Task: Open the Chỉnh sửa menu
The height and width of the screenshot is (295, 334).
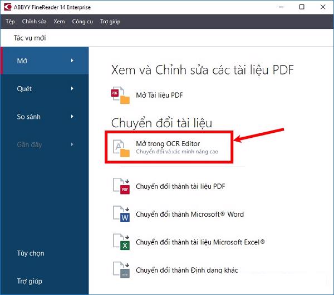Action: [34, 22]
